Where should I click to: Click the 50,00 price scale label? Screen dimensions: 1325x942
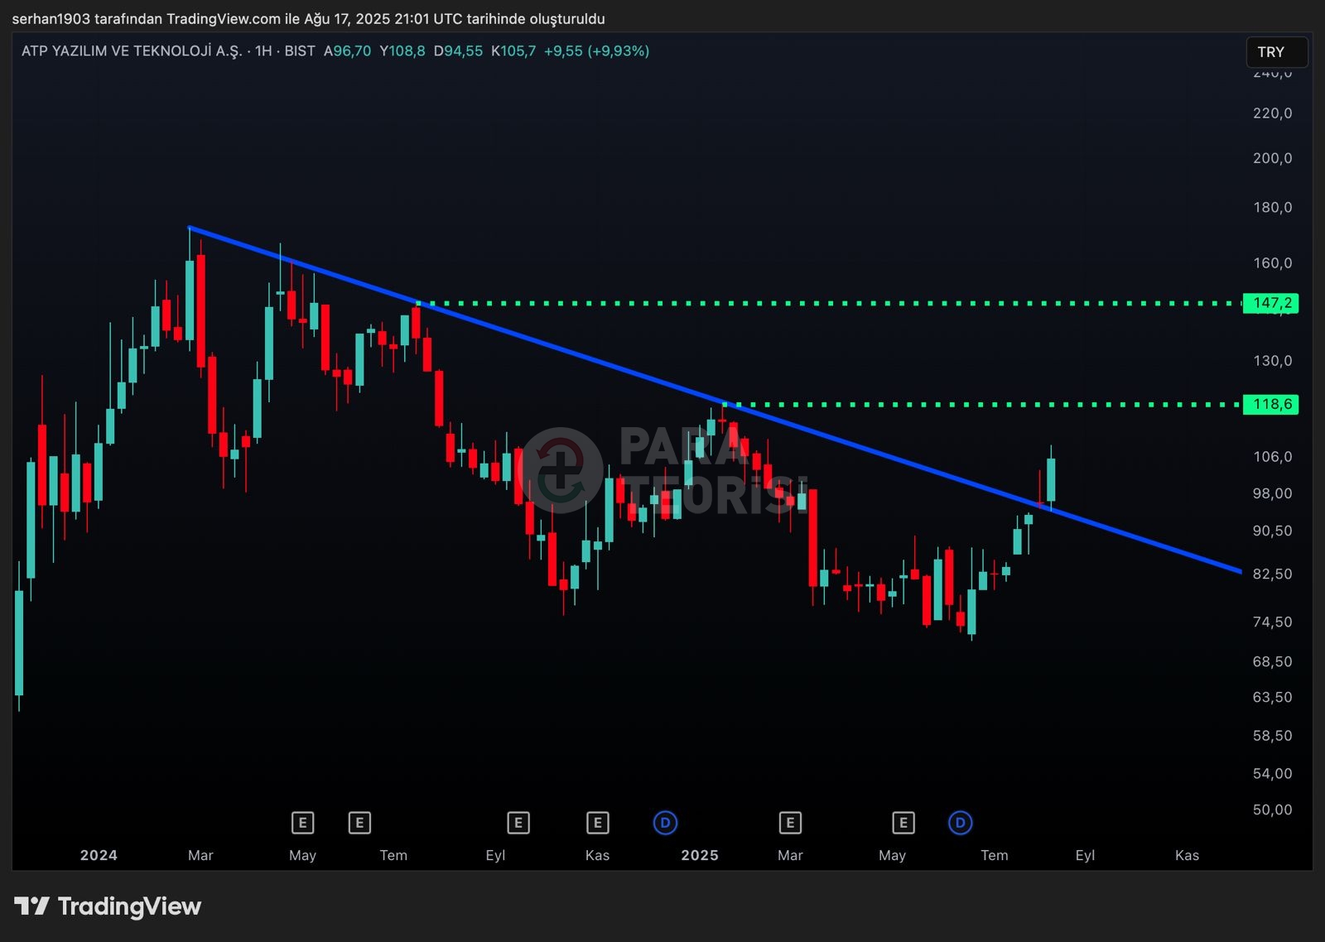point(1272,810)
